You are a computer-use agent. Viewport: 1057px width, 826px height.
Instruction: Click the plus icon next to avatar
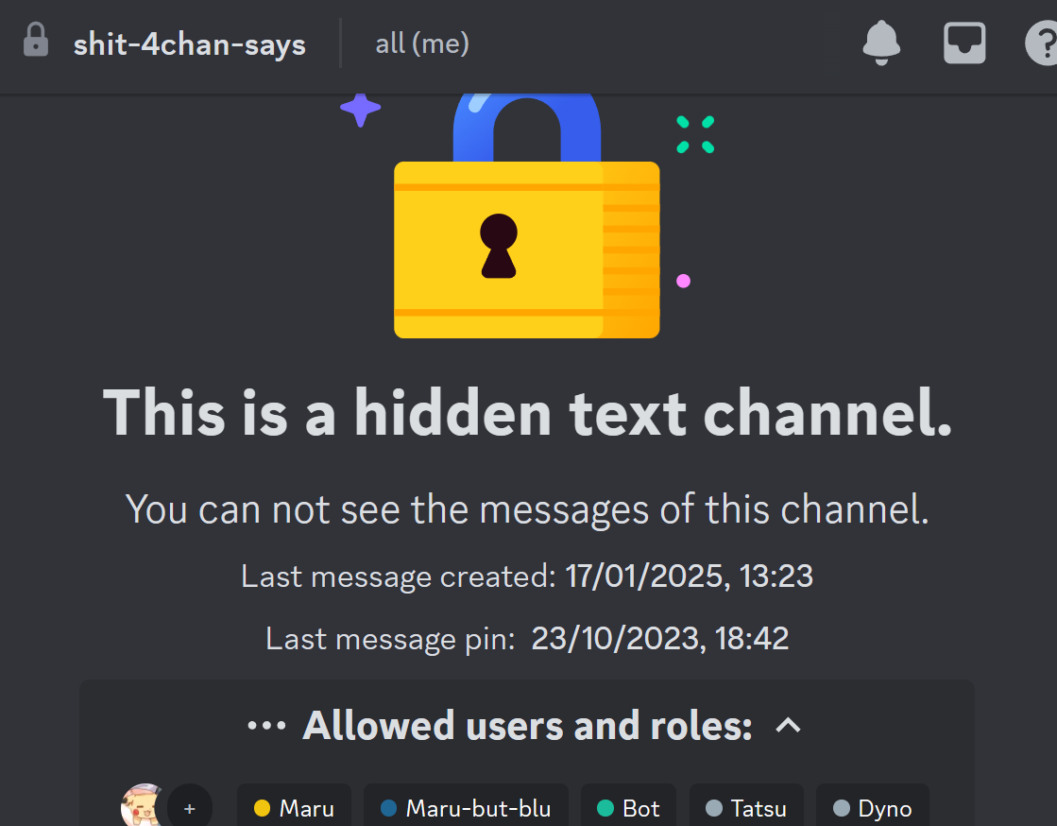point(190,808)
